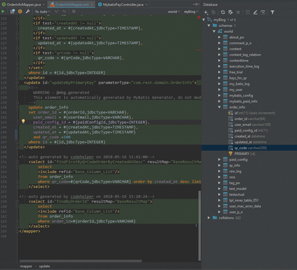The height and width of the screenshot is (270, 297).
Task: Open the Table Editor icon in the Database toolbar
Action: point(247,12)
